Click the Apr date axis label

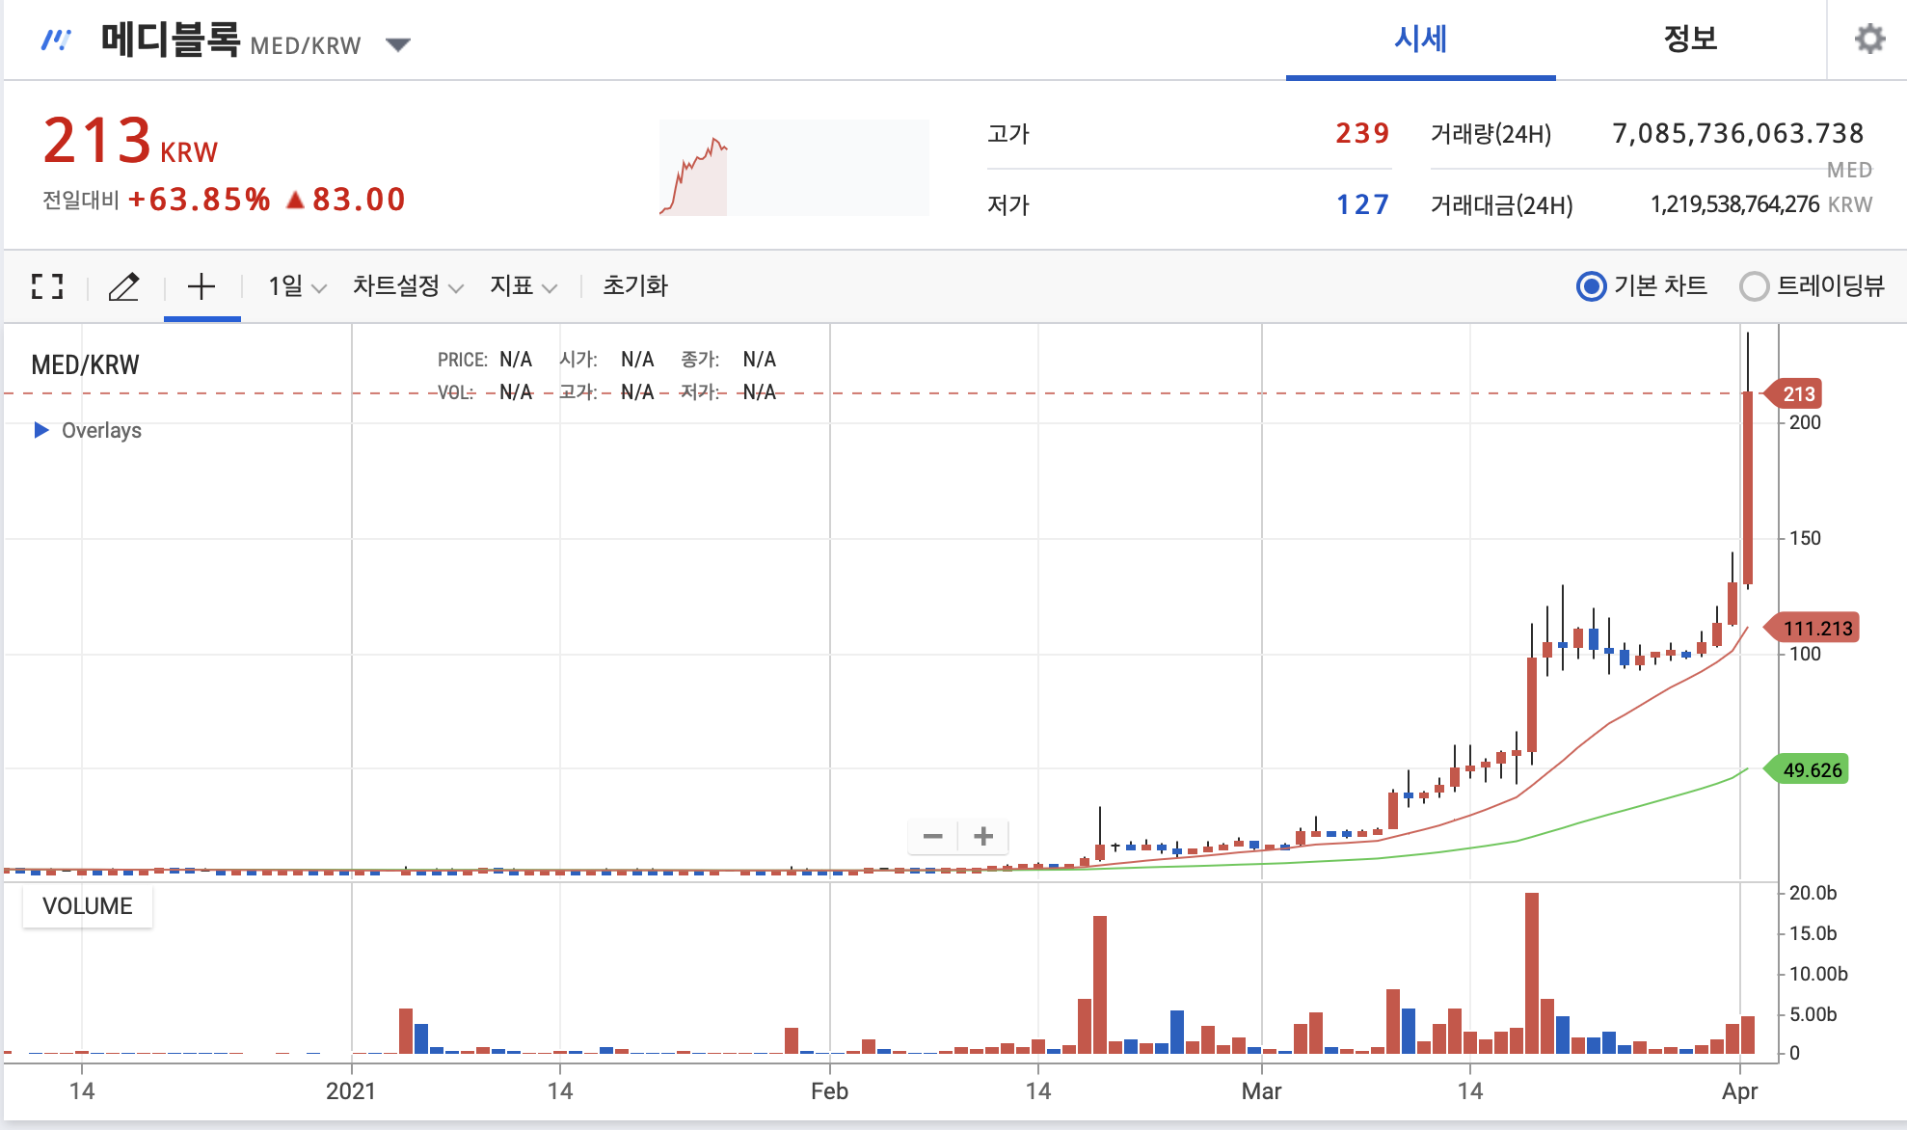point(1739,1091)
